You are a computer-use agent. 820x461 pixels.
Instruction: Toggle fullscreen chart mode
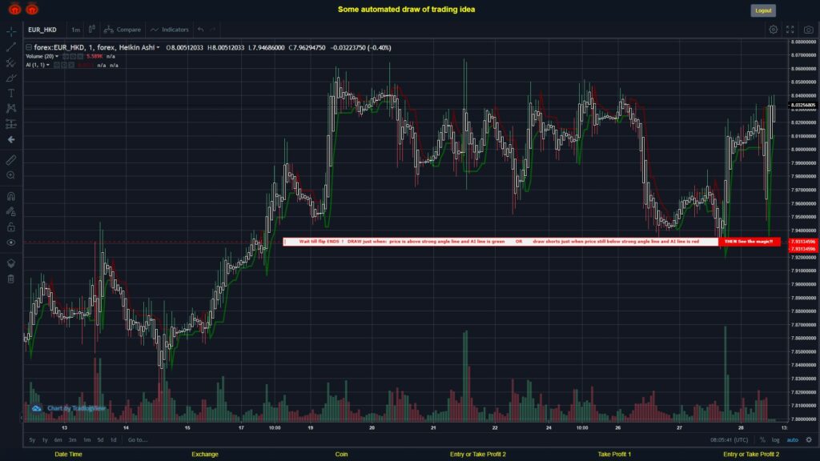pyautogui.click(x=790, y=30)
